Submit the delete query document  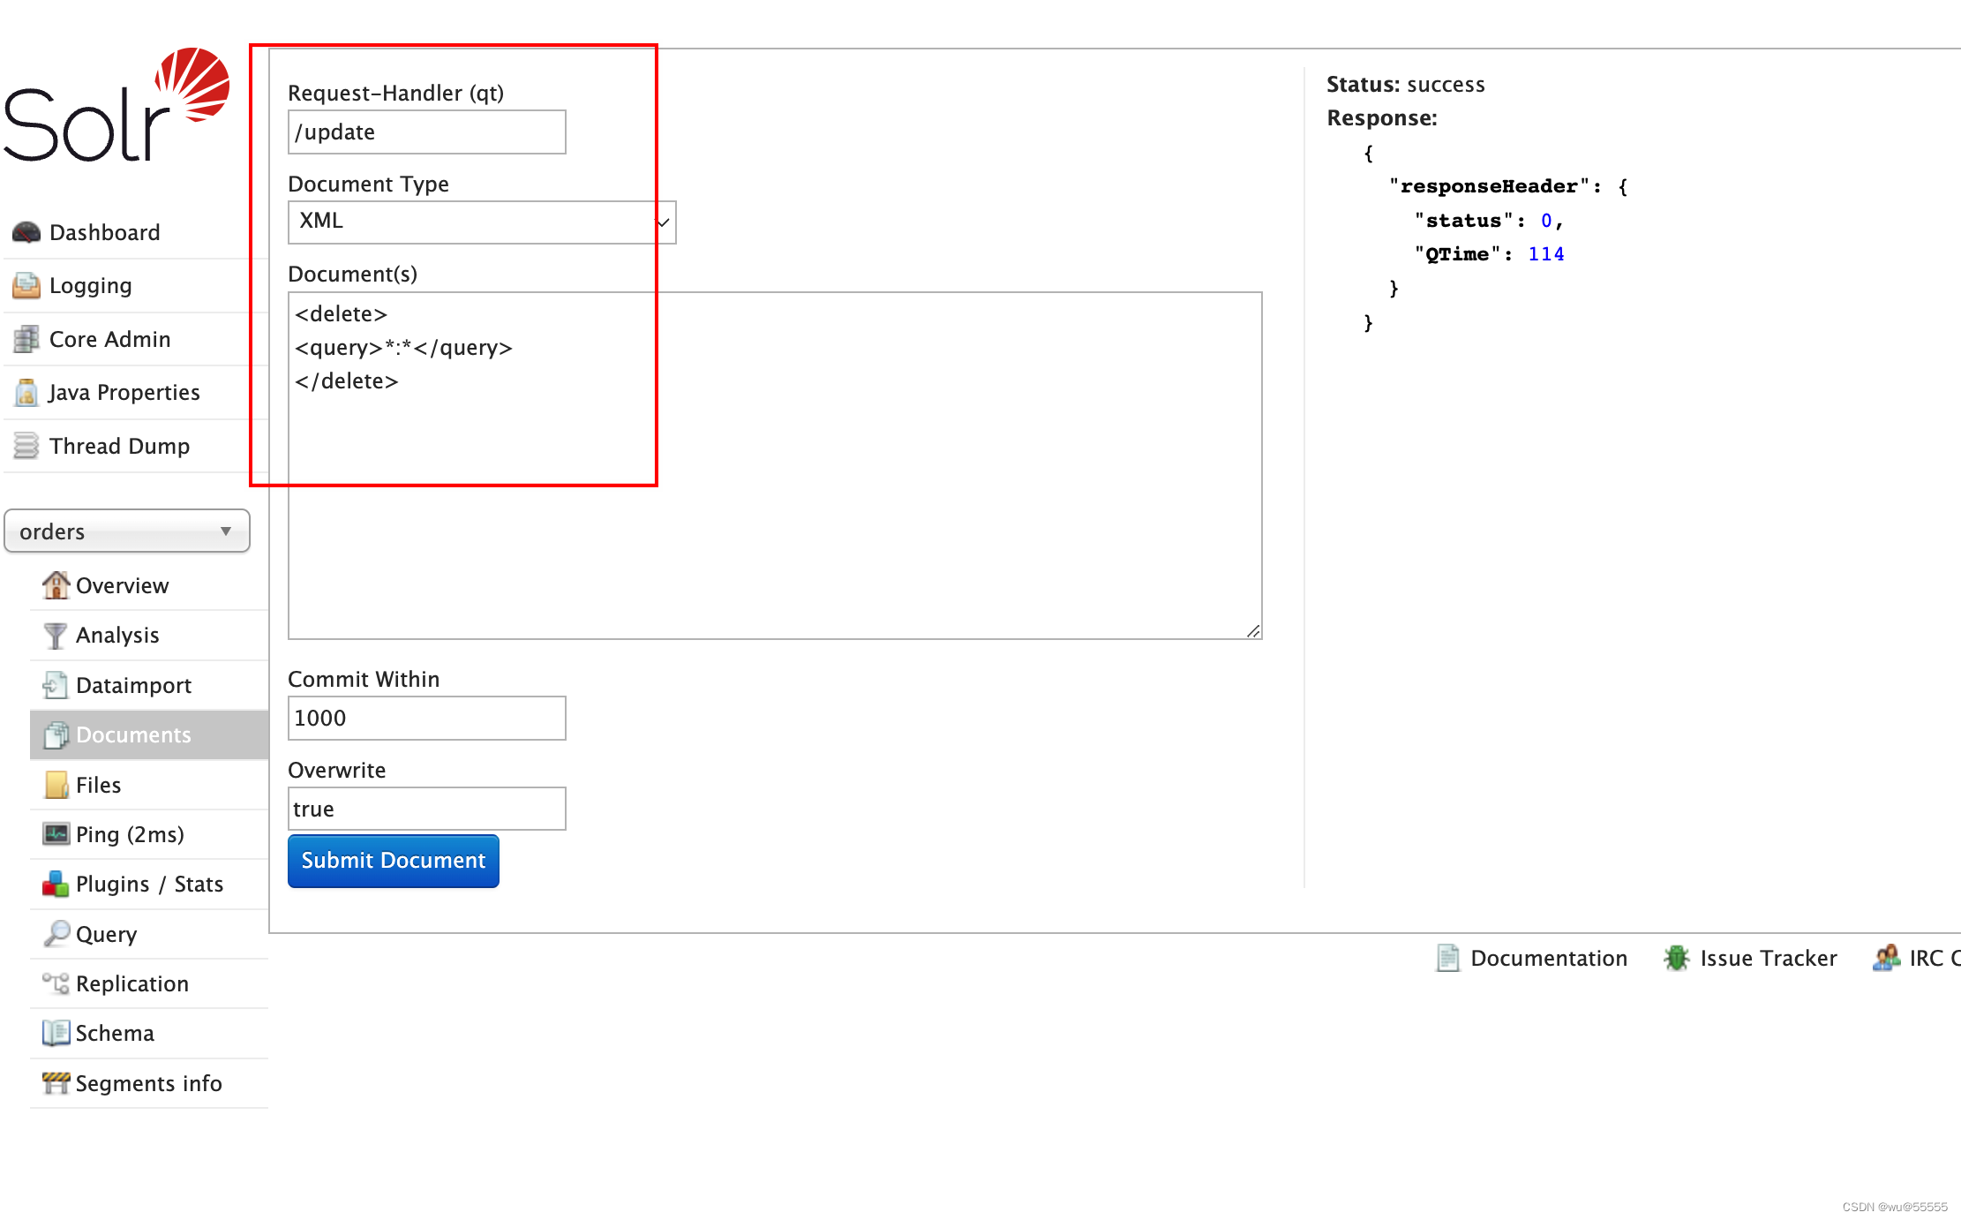point(394,859)
